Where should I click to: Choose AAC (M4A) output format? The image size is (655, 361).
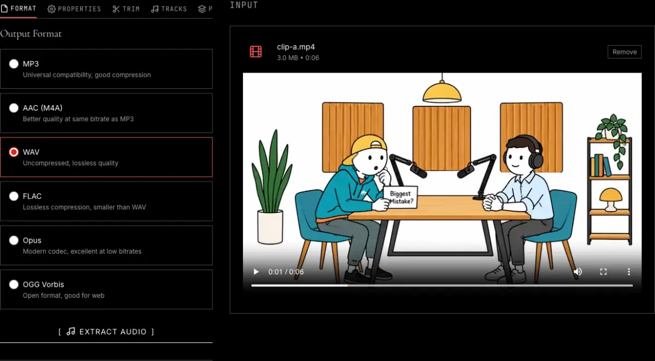[106, 113]
